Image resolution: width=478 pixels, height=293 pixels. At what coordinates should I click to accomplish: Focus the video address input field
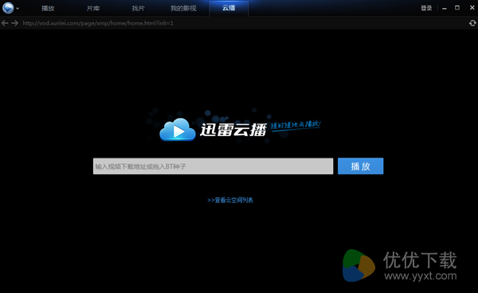tap(213, 166)
